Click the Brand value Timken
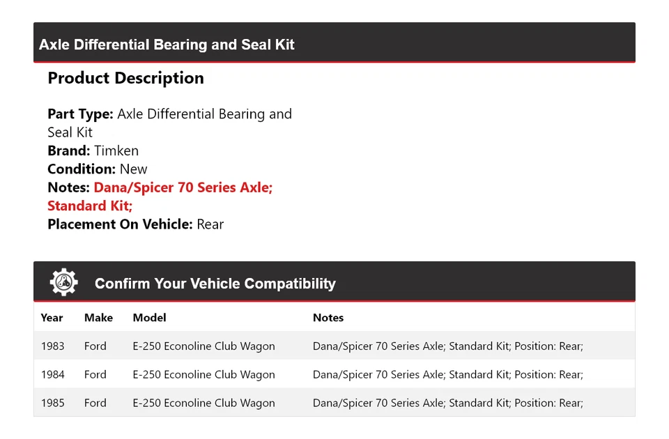Viewport: 669px width, 439px height. tap(116, 151)
